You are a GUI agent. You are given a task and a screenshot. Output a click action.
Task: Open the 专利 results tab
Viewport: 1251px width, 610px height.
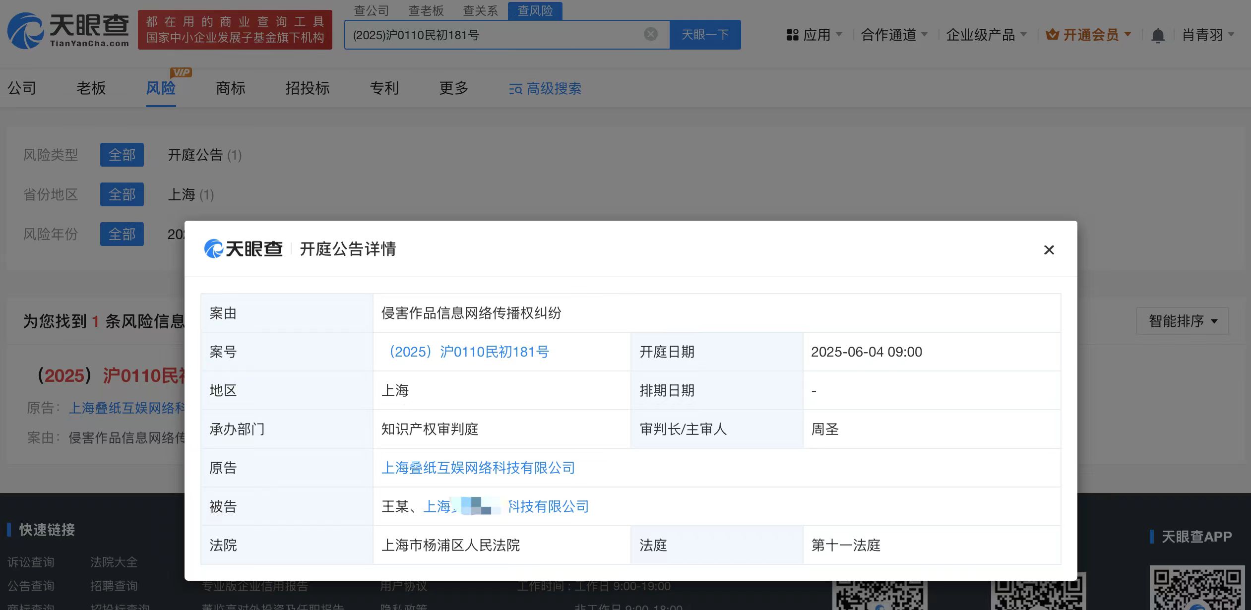(x=384, y=88)
